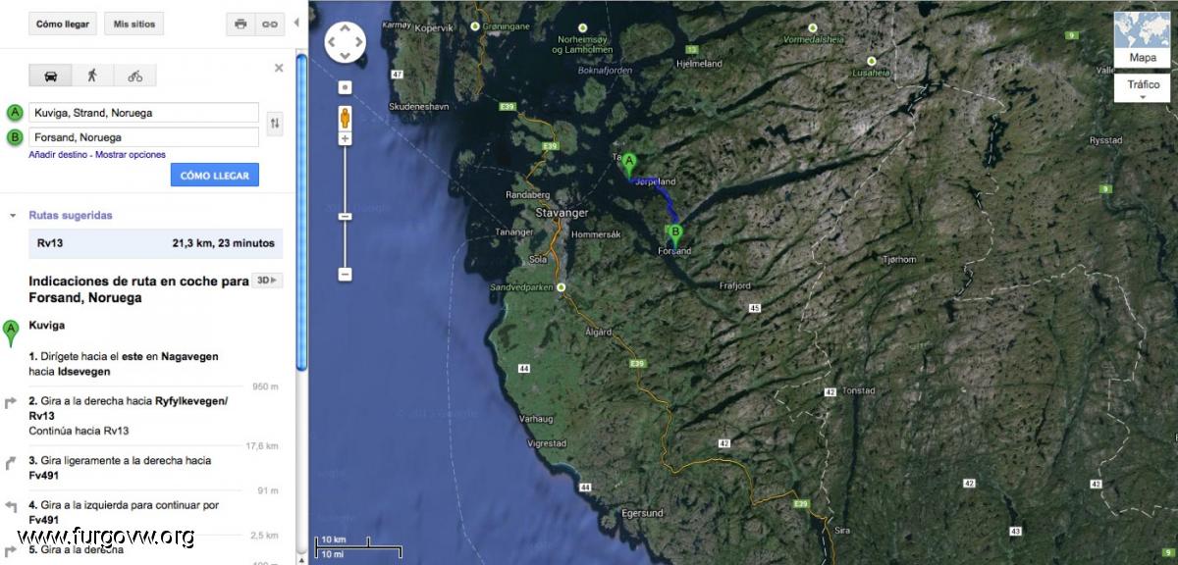Click the map pan navigation control
Viewport: 1178px width, 565px height.
click(x=346, y=42)
